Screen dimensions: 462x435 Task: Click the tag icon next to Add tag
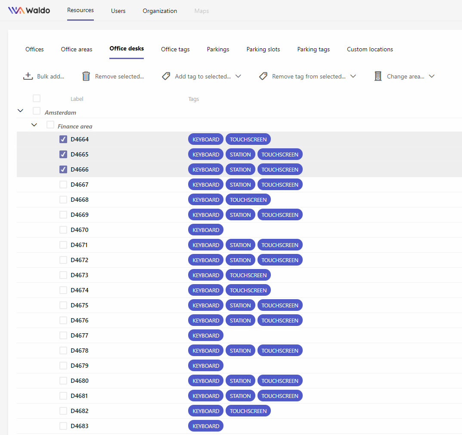[x=166, y=76]
